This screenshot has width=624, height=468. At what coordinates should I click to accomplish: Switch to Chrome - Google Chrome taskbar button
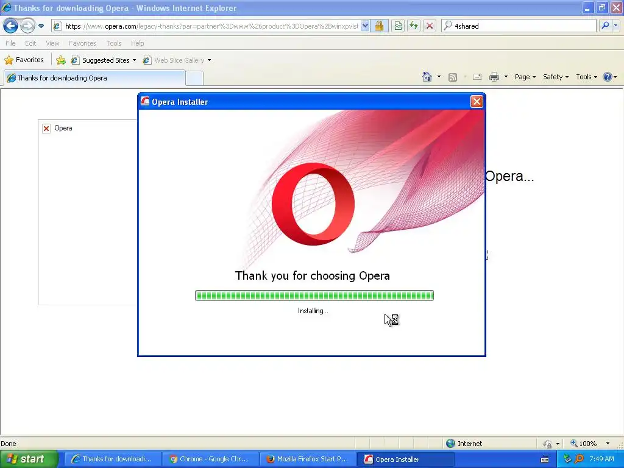[x=210, y=459]
